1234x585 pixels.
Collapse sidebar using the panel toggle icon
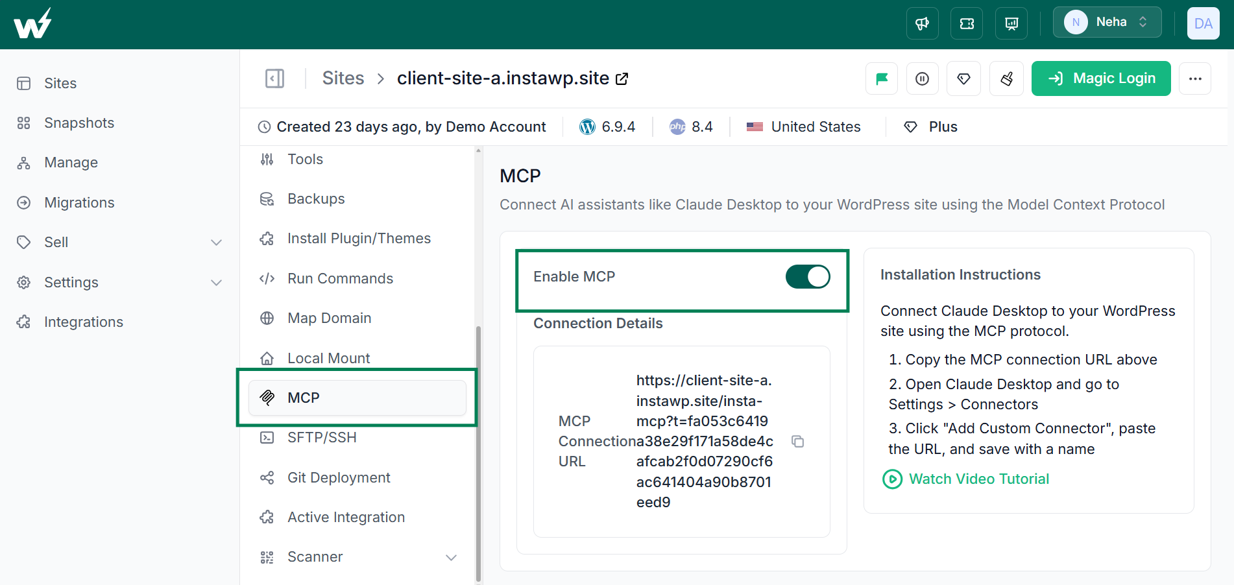click(x=274, y=78)
